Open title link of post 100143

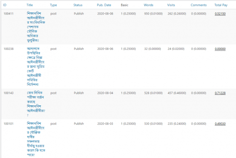pyautogui.click(x=36, y=104)
